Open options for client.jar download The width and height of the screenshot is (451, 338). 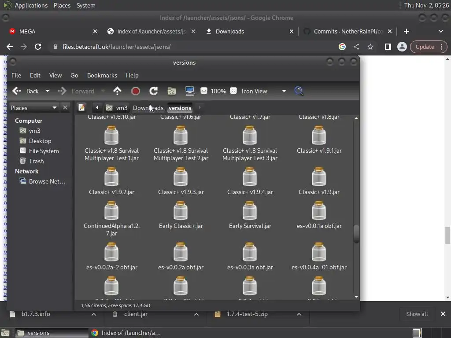pyautogui.click(x=196, y=314)
